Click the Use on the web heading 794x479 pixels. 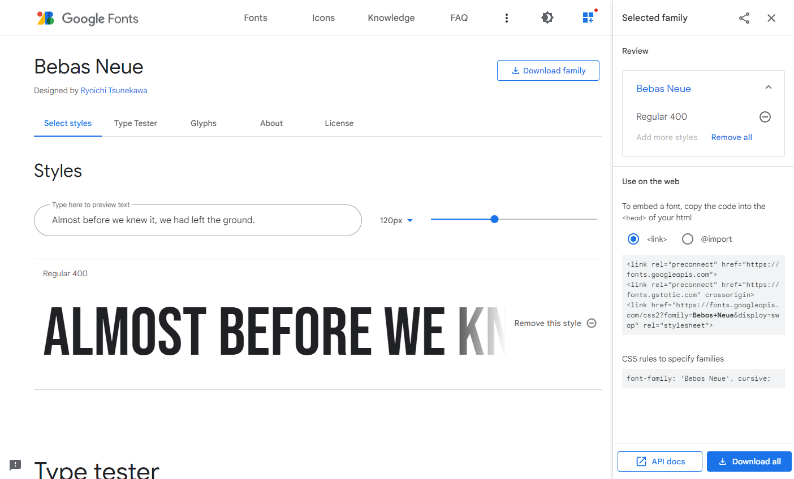click(x=651, y=181)
